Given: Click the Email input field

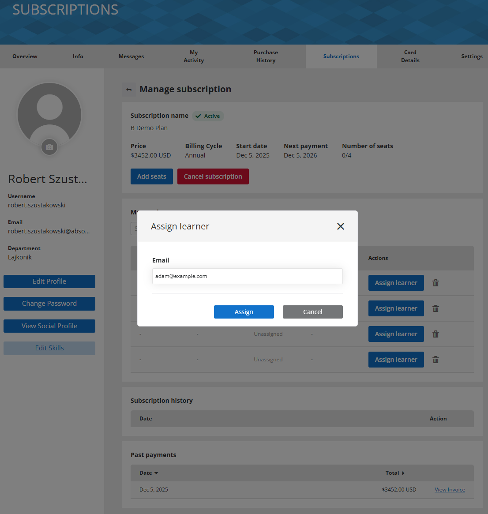Looking at the screenshot, I should (248, 276).
